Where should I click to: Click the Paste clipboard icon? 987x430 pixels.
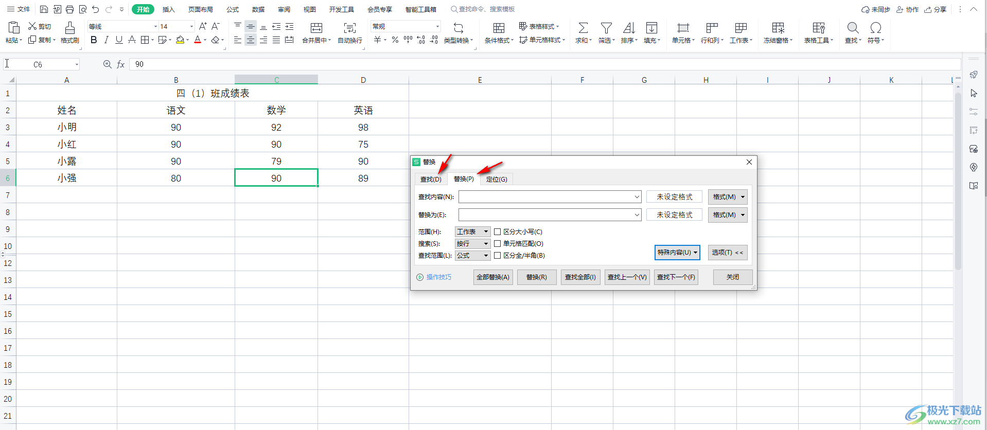tap(14, 28)
